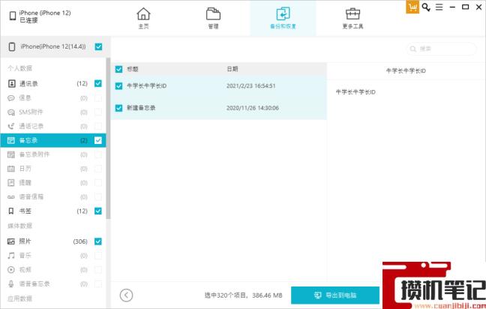Click the 语音备忘录 microphone icon
Viewport: 486px width, 309px height.
pyautogui.click(x=11, y=284)
